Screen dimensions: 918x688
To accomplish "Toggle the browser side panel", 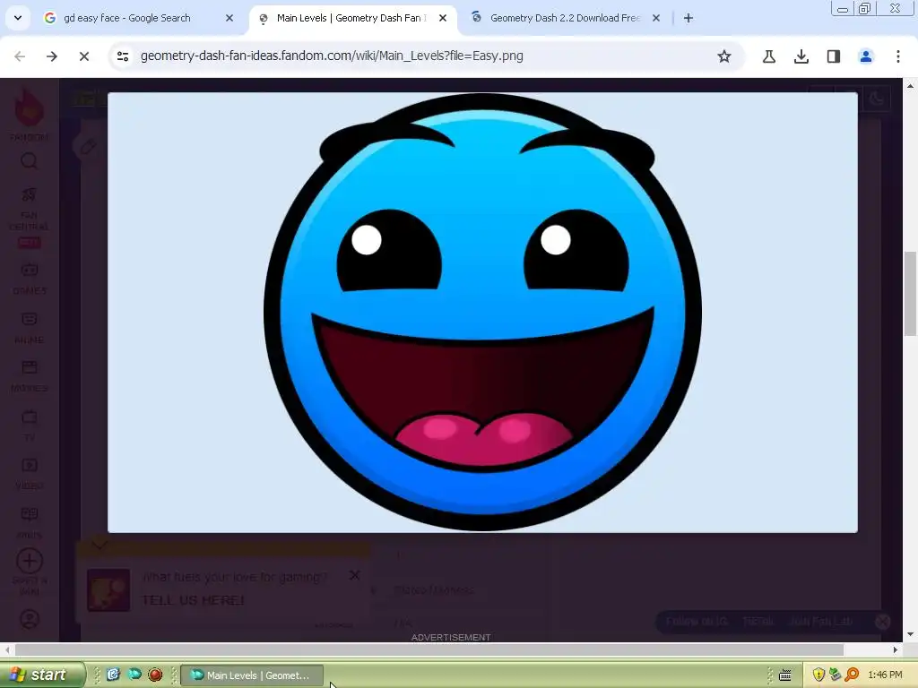I will 834,56.
